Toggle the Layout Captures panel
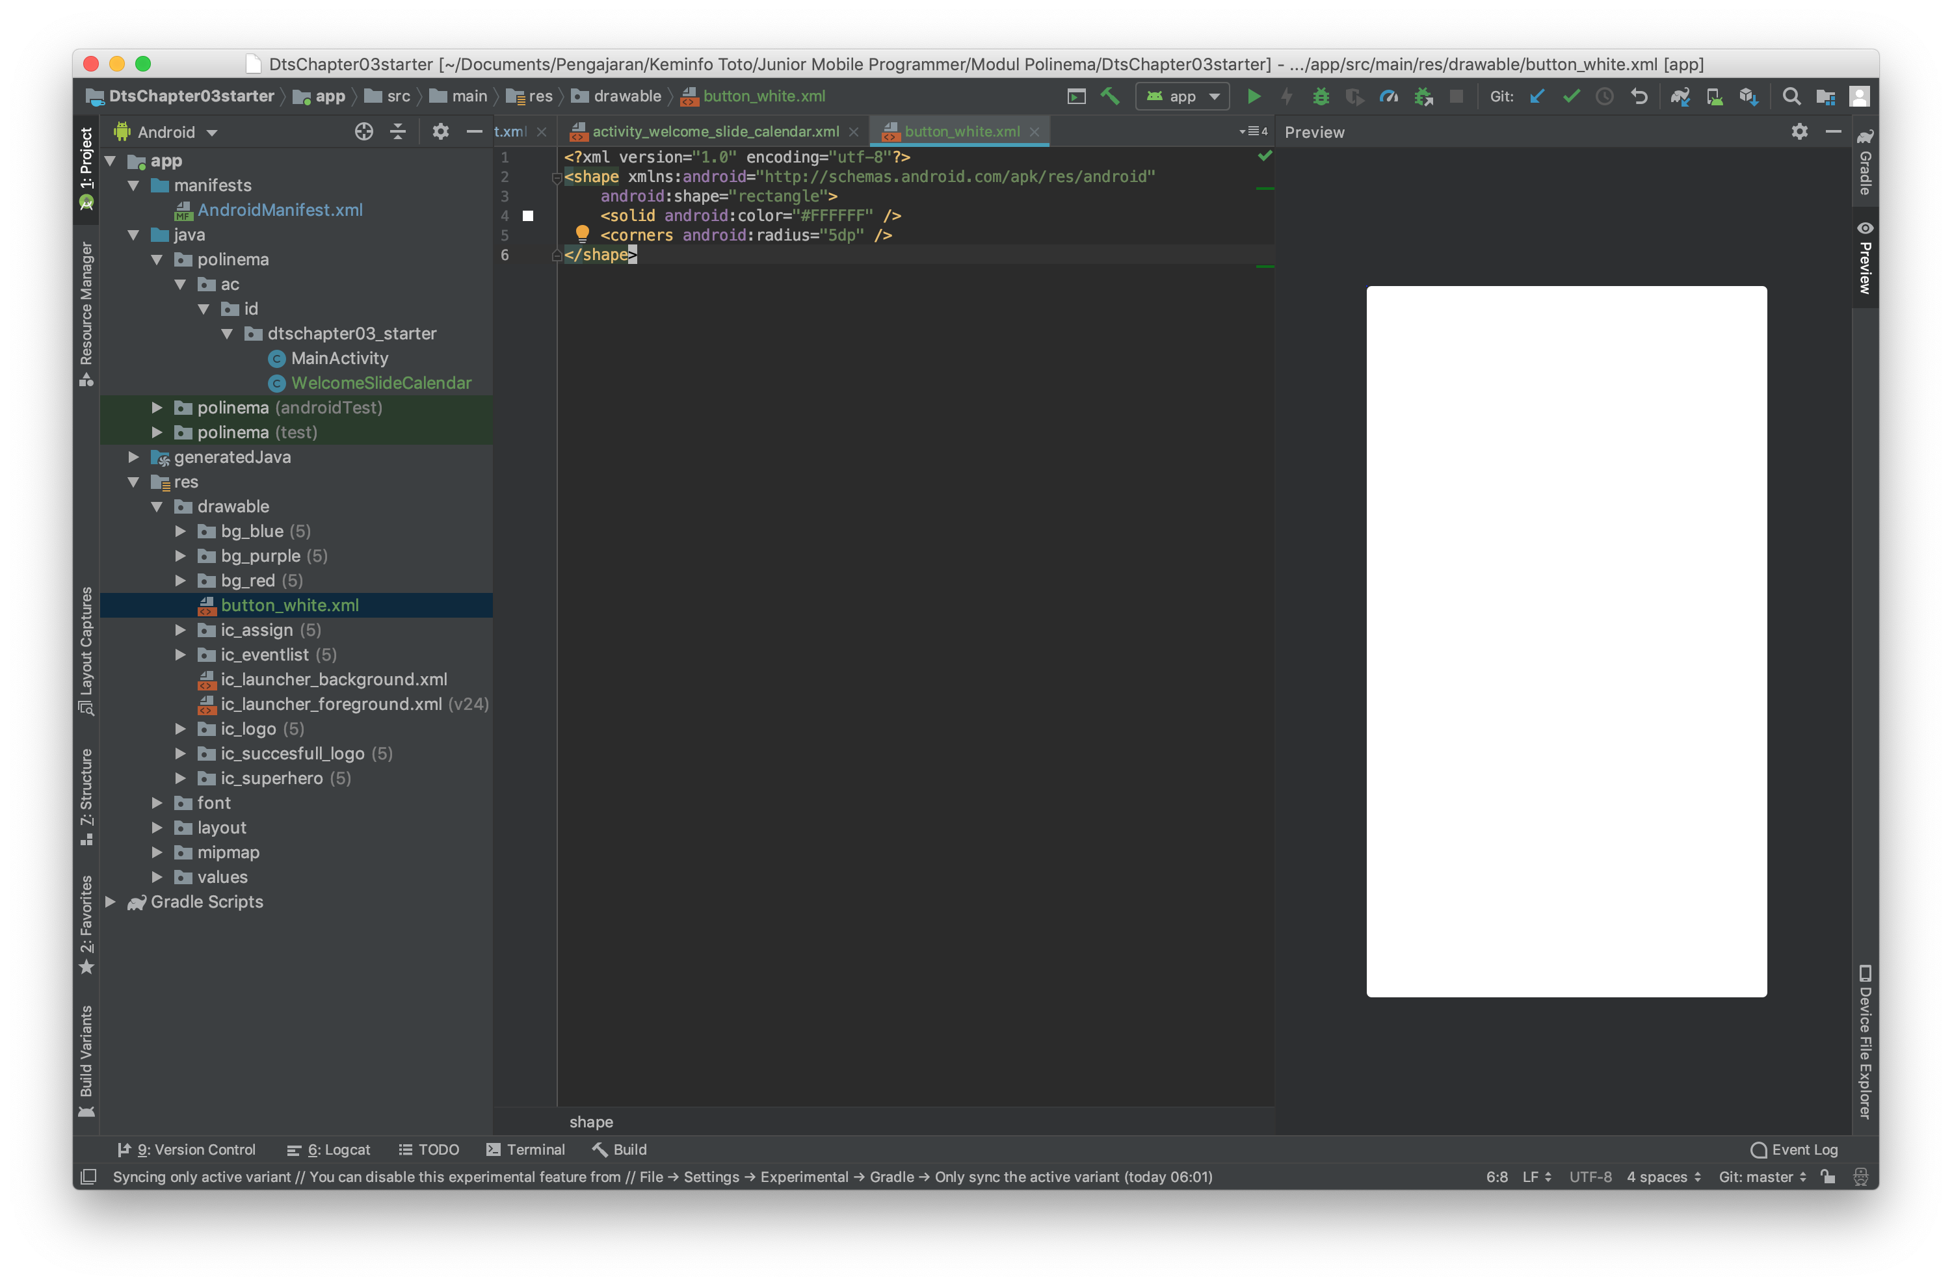Image resolution: width=1952 pixels, height=1286 pixels. point(86,650)
